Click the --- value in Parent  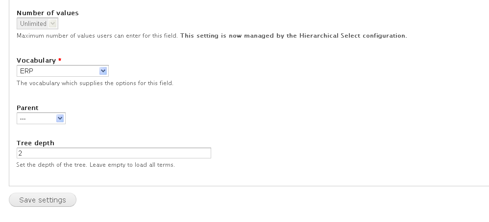click(x=23, y=119)
